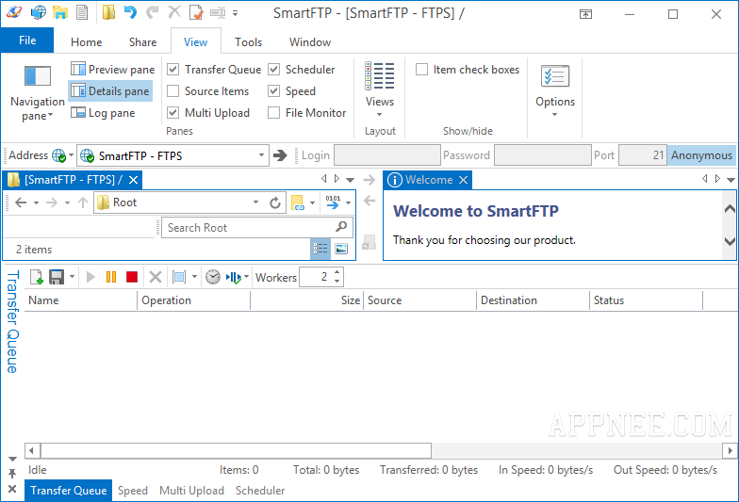Click into the Login field

(386, 155)
